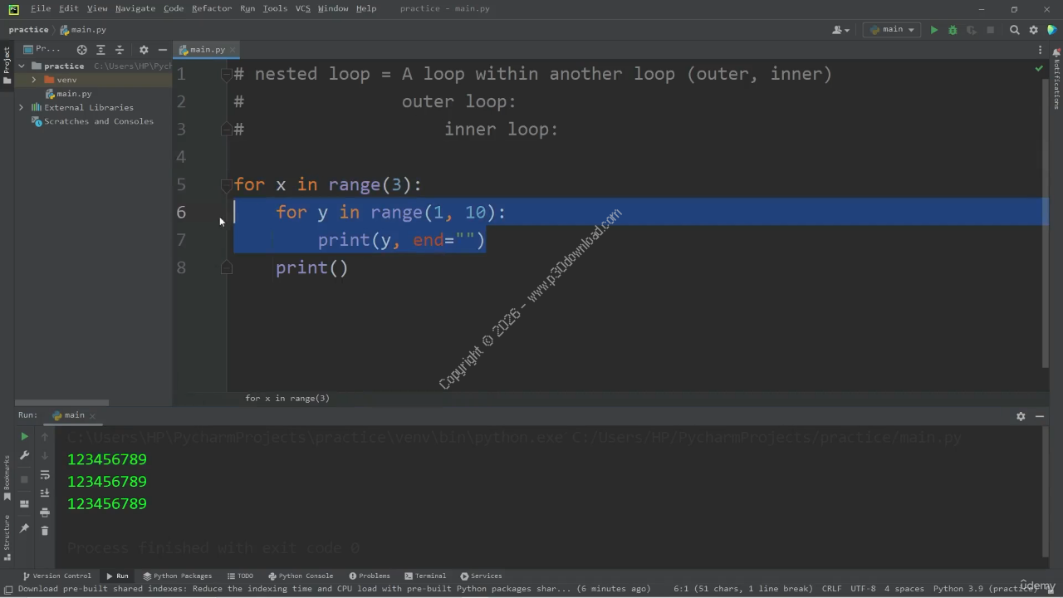This screenshot has width=1063, height=598.
Task: Switch to the Terminal tool window tab
Action: click(x=425, y=576)
